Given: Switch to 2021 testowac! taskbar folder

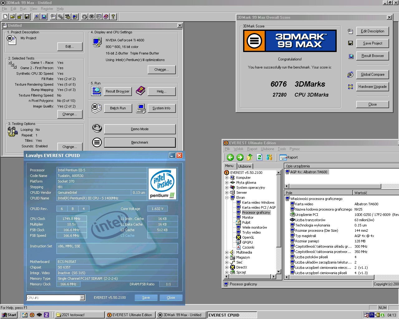Looking at the screenshot, I should tap(79, 315).
